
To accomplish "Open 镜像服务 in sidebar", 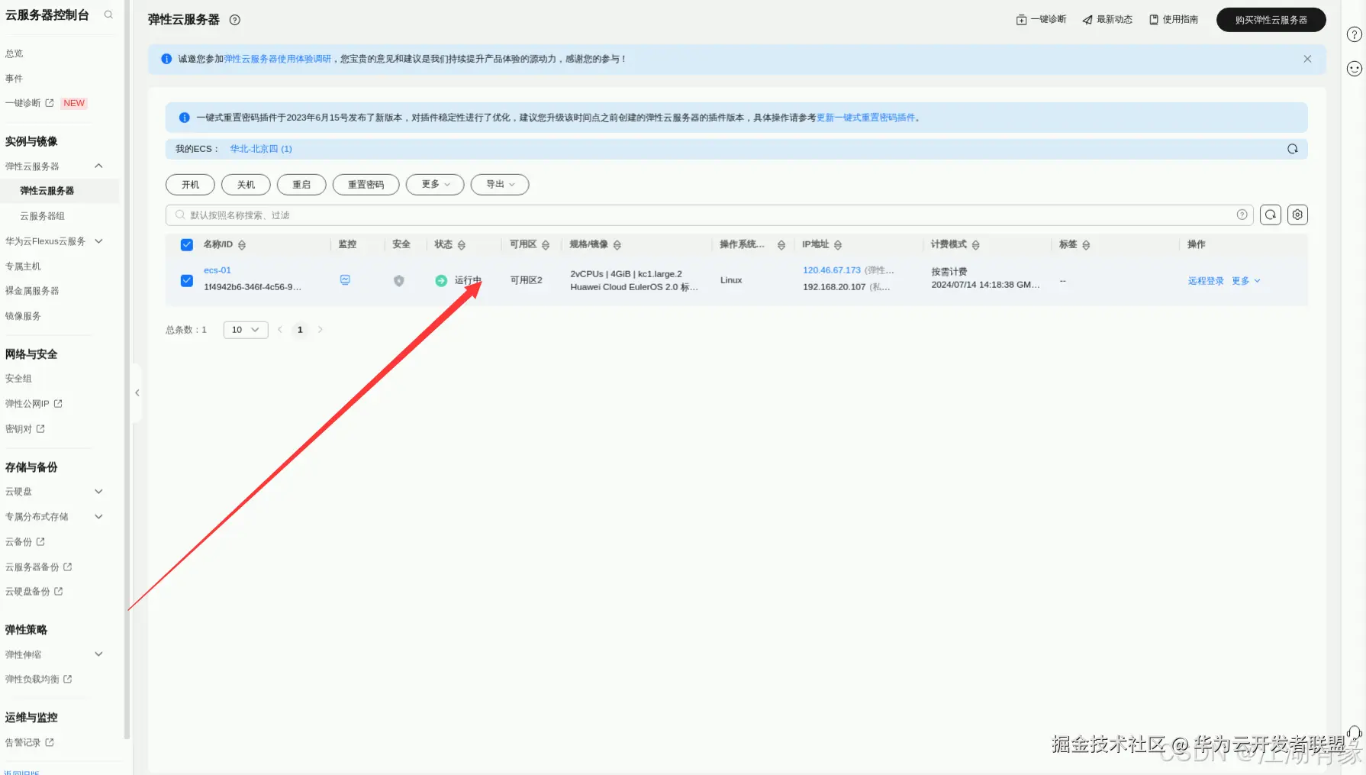I will [x=24, y=316].
